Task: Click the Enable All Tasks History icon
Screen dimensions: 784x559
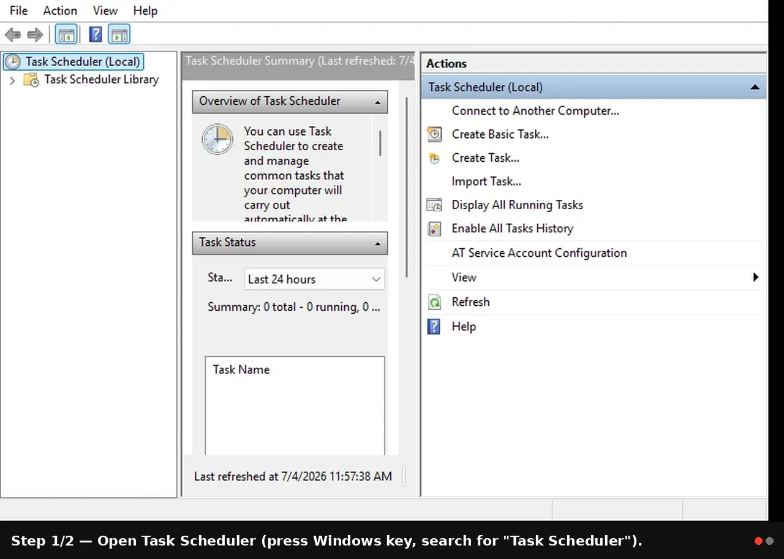Action: (x=434, y=229)
